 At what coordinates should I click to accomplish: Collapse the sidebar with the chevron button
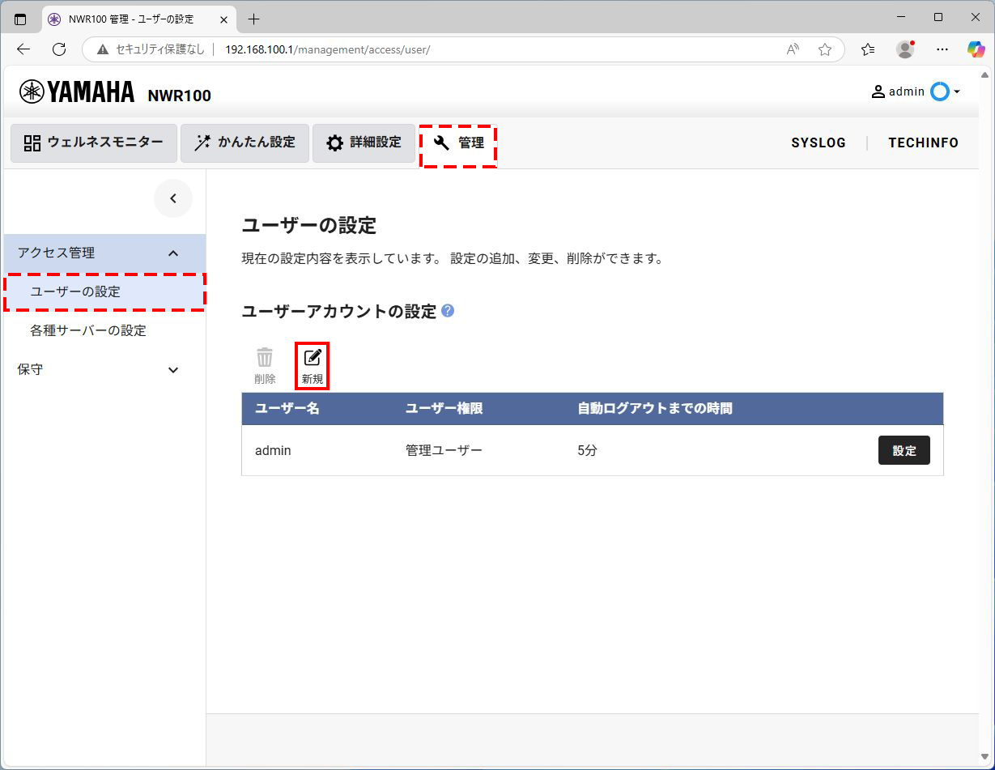[x=173, y=198]
